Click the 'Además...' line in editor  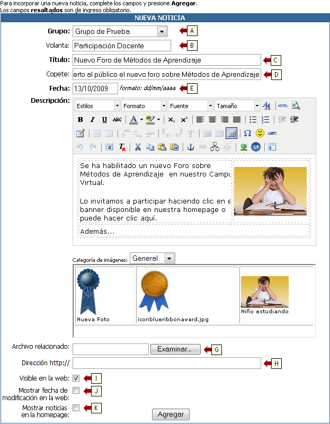click(x=97, y=232)
